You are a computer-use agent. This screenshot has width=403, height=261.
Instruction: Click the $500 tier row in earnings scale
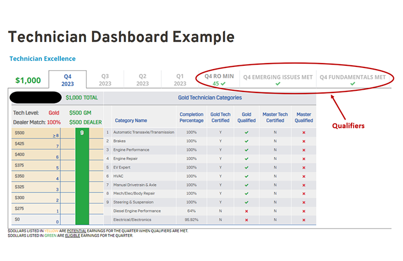click(x=35, y=133)
